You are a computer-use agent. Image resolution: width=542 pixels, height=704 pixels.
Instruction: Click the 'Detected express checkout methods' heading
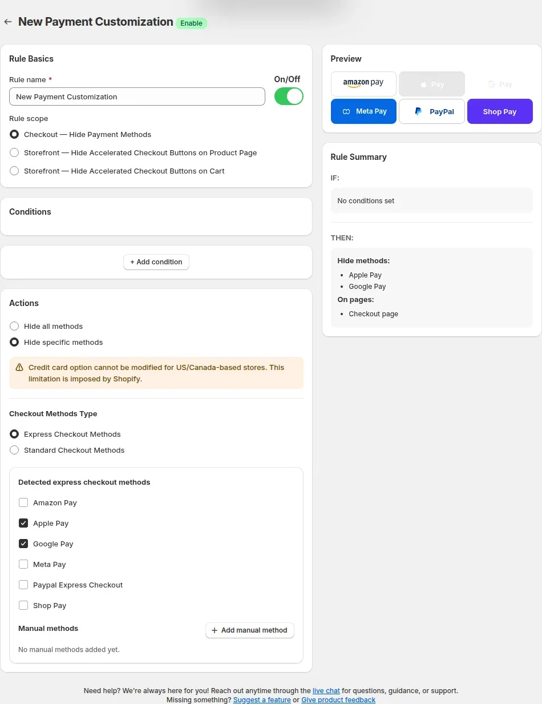point(84,482)
